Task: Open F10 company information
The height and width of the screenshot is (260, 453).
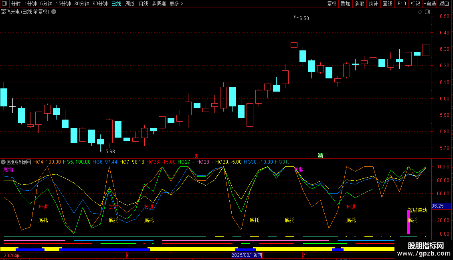Action: point(402,4)
